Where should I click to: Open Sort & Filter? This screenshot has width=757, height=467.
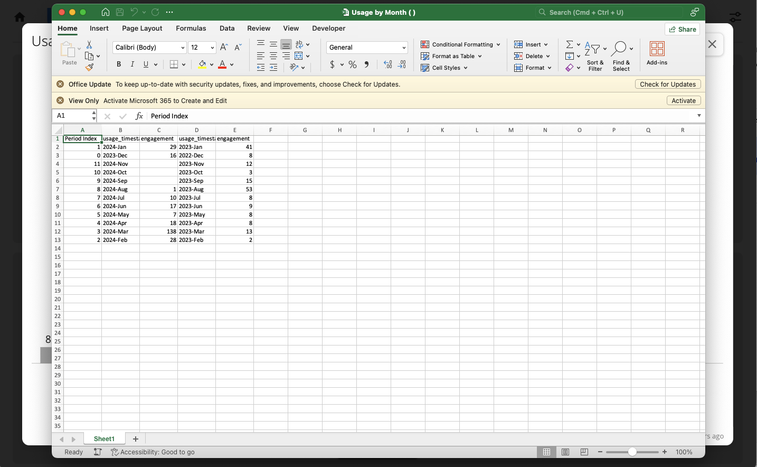[x=595, y=57]
